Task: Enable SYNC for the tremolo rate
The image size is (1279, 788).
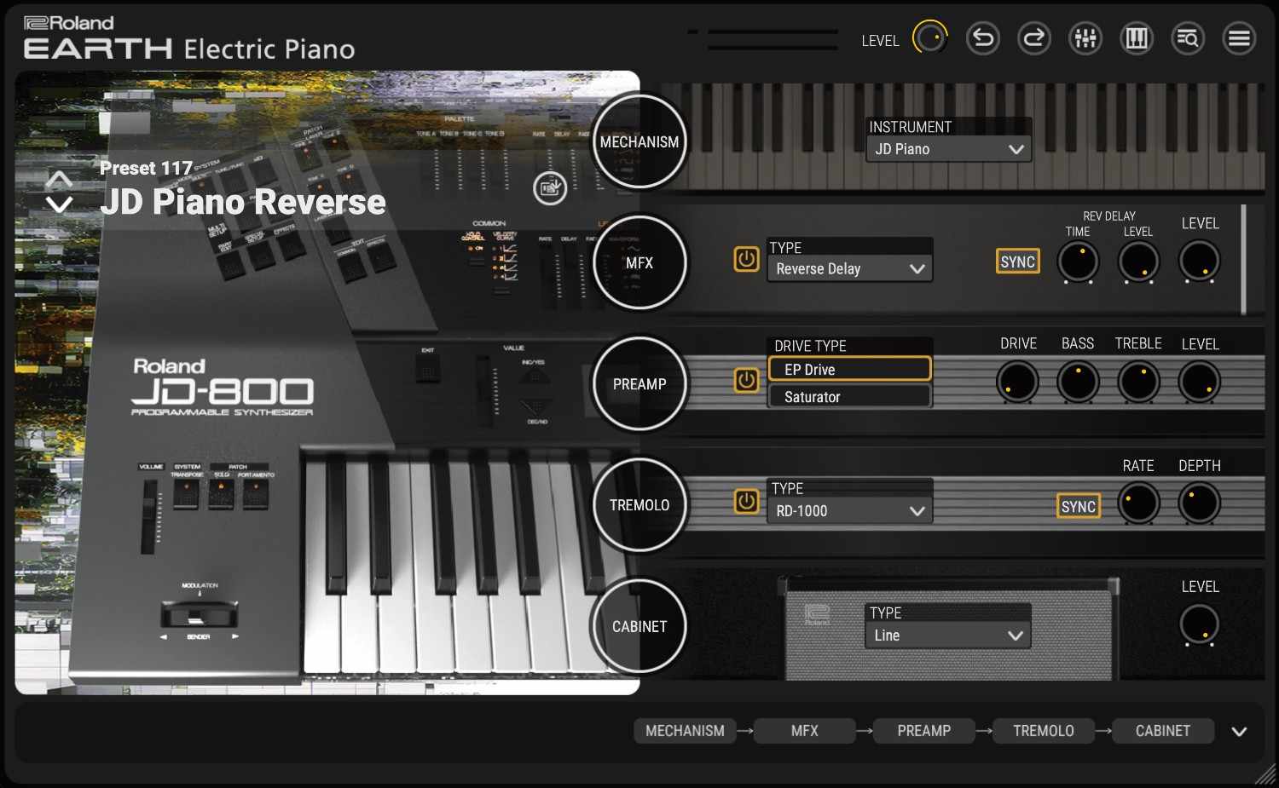Action: coord(1078,505)
